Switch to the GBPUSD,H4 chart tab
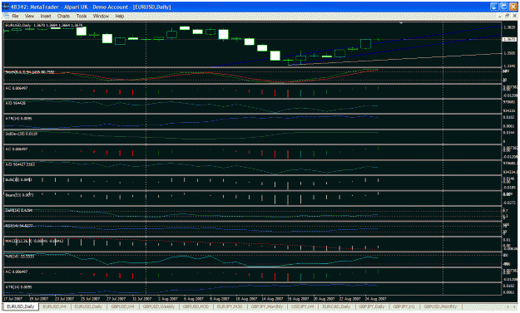Image resolution: width=520 pixels, height=313 pixels. 122,306
